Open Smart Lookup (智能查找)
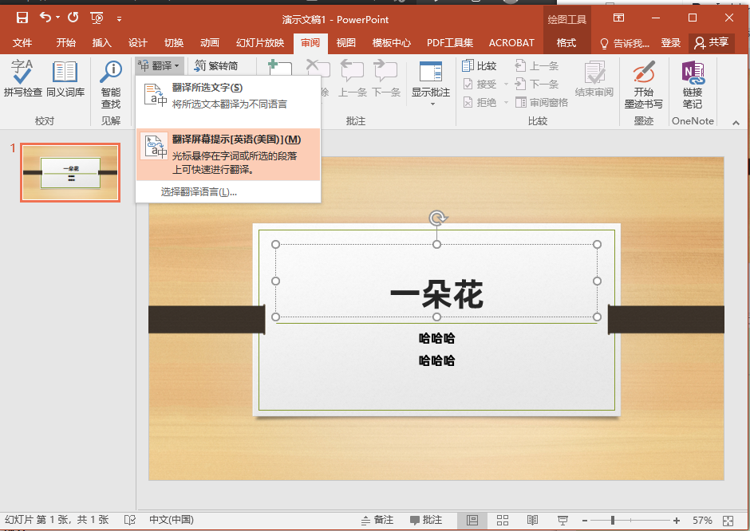Image resolution: width=750 pixels, height=531 pixels. click(x=110, y=84)
